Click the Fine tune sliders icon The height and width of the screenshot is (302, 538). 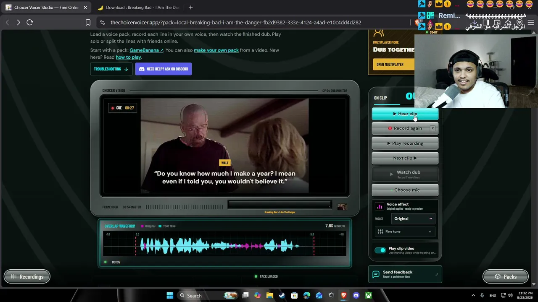[x=380, y=232]
